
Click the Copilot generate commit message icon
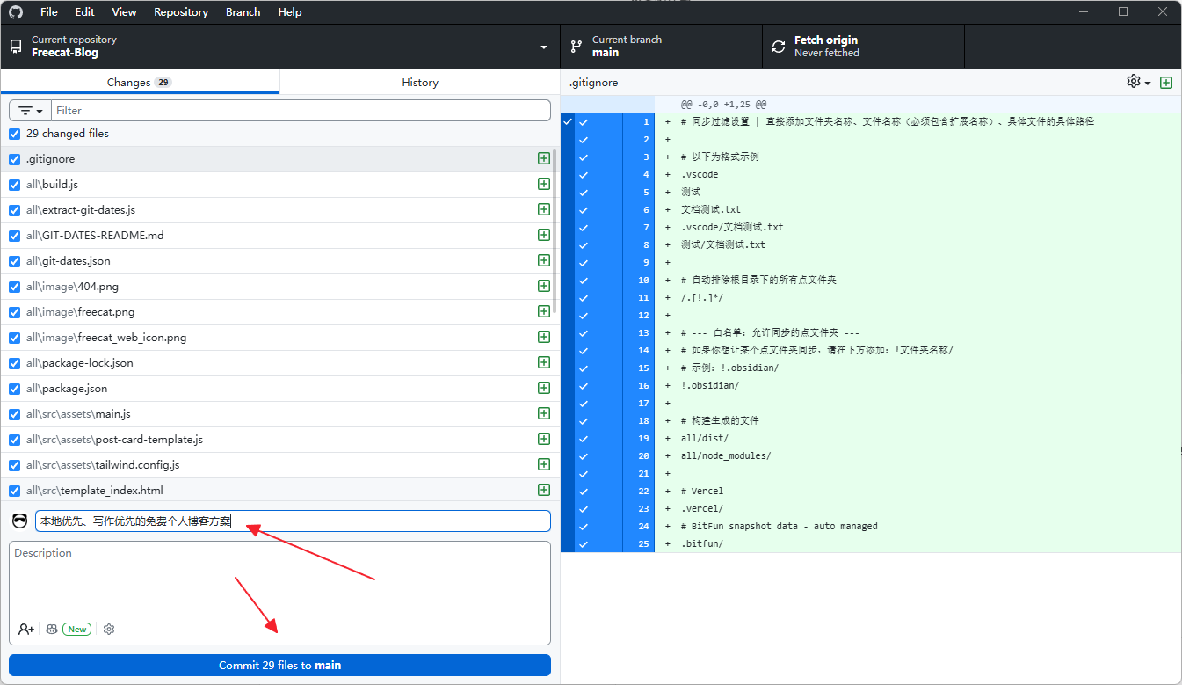52,630
